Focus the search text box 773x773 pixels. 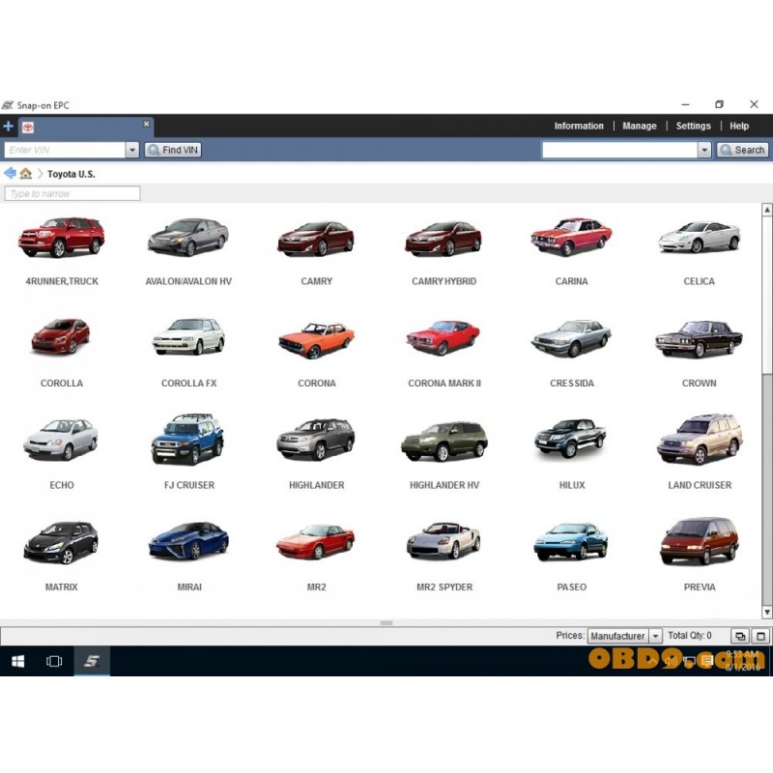point(619,150)
